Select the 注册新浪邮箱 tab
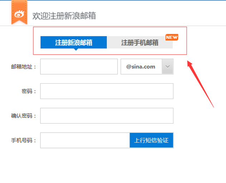The width and height of the screenshot is (226, 183). (74, 43)
